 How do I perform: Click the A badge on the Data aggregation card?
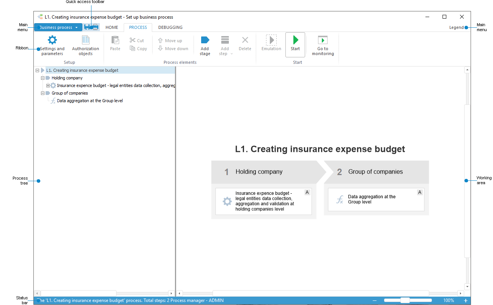[420, 193]
